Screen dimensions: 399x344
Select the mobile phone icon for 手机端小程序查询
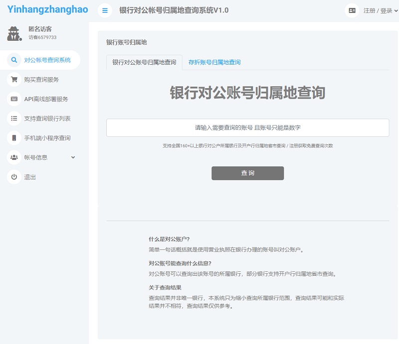coord(13,138)
